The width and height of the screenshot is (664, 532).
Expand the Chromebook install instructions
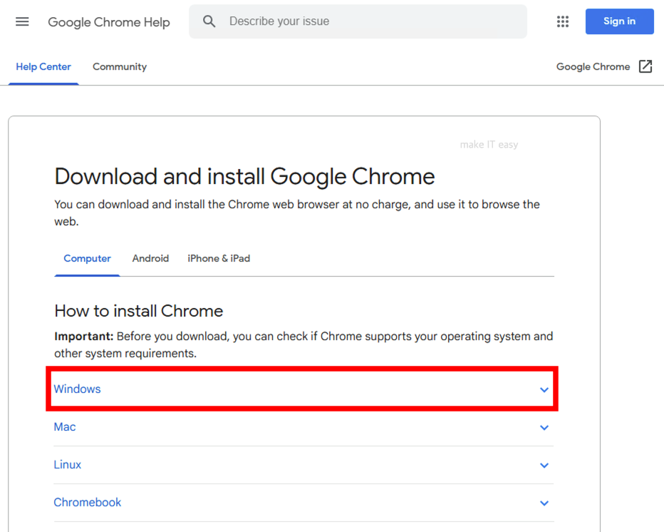pos(304,502)
